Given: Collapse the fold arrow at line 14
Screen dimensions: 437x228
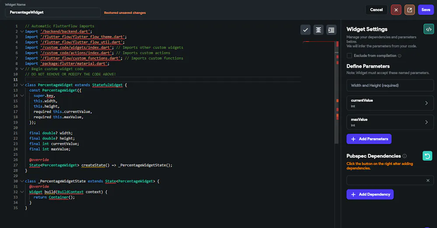Looking at the screenshot, I should pyautogui.click(x=22, y=96).
